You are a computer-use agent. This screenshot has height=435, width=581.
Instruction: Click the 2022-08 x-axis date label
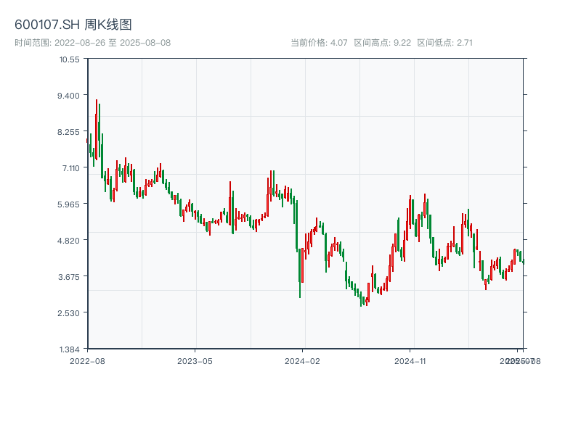pyautogui.click(x=87, y=360)
